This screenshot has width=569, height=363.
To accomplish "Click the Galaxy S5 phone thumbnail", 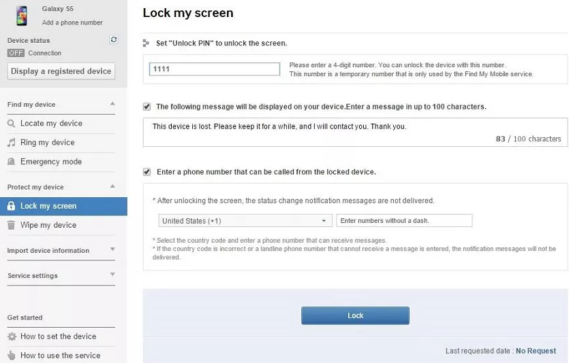I will (x=22, y=15).
